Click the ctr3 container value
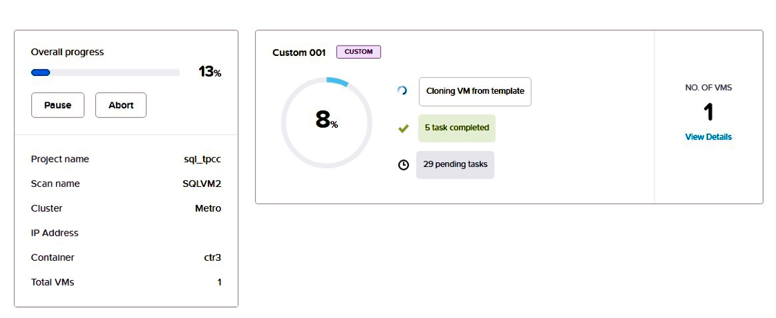The image size is (776, 318). coord(212,258)
